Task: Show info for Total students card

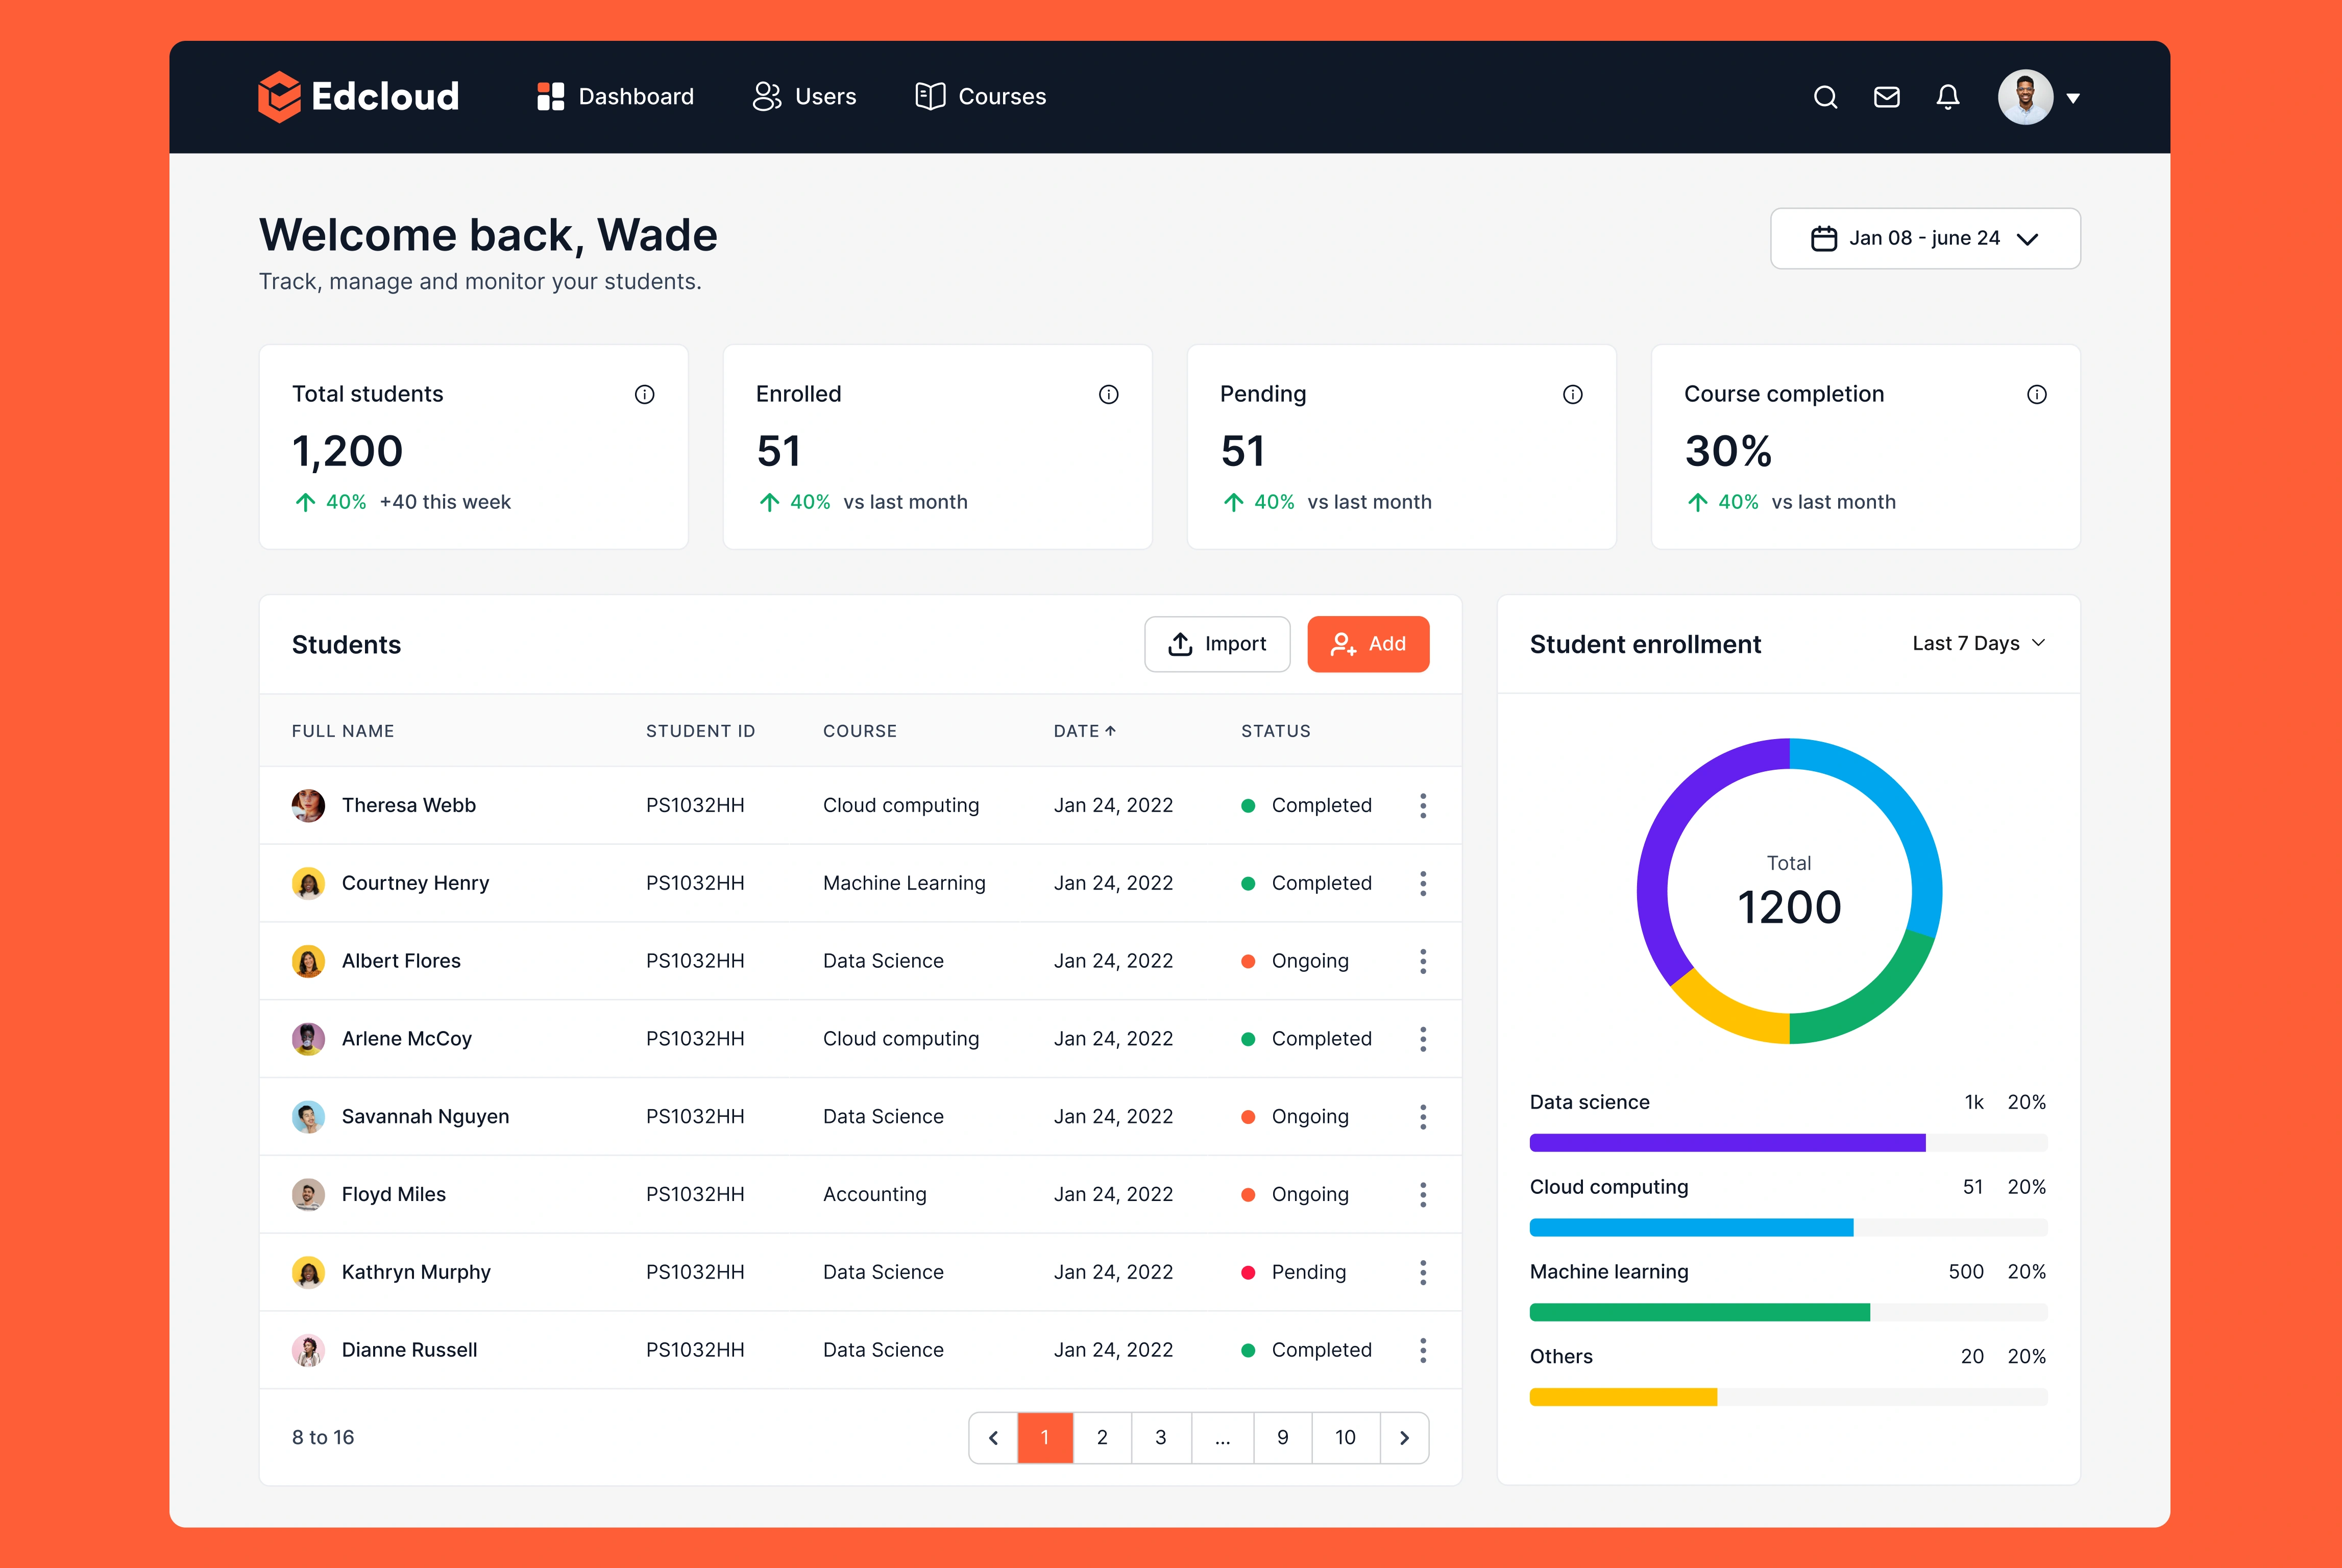Action: click(644, 395)
